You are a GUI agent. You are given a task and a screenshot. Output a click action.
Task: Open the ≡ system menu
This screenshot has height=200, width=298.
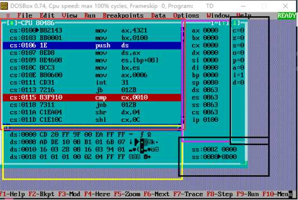click(x=8, y=16)
